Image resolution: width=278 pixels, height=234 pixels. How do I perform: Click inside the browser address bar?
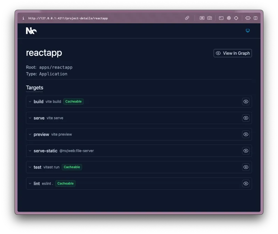[68, 18]
